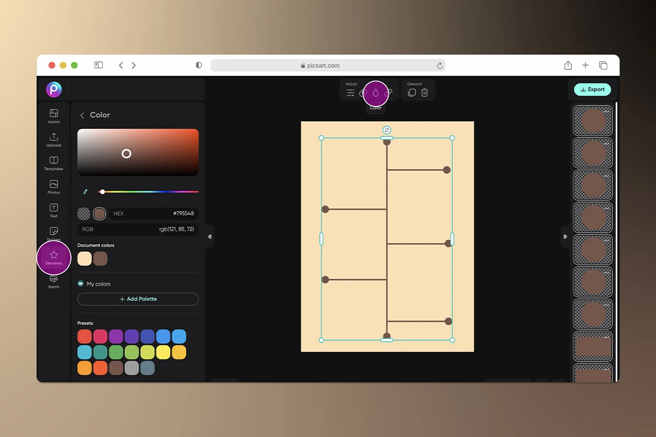Toggle the My colors icon

pyautogui.click(x=81, y=284)
